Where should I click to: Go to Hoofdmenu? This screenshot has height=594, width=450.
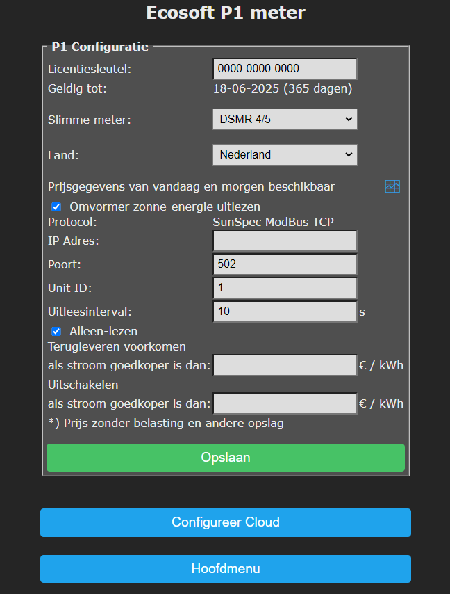click(x=226, y=569)
